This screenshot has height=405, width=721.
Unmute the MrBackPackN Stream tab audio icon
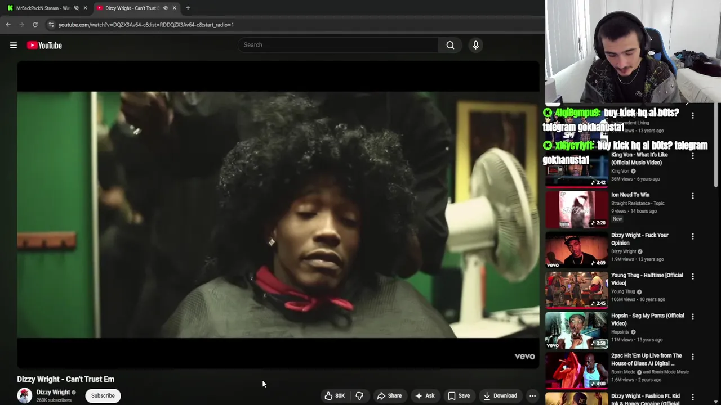coord(76,8)
